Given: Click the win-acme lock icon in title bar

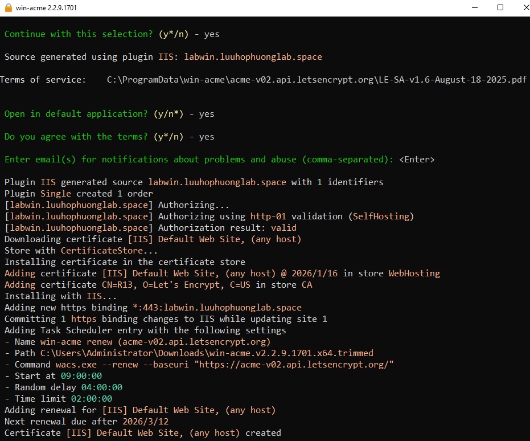Looking at the screenshot, I should (x=9, y=7).
